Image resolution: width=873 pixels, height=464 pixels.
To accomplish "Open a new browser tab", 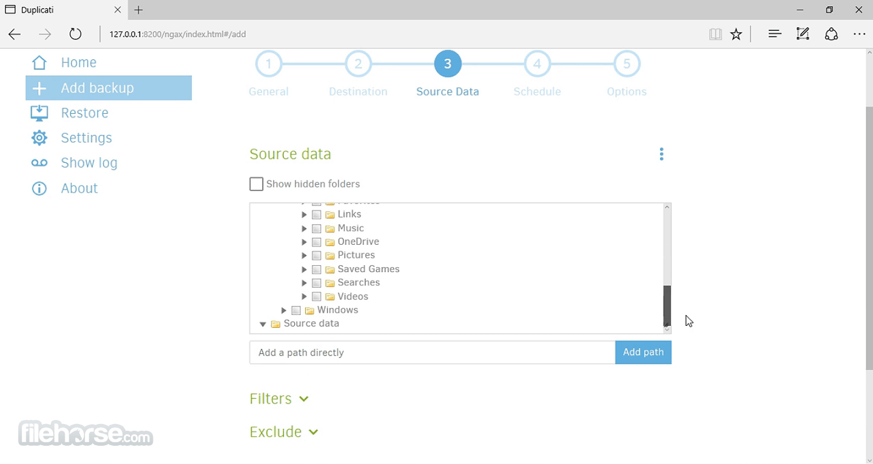I will pos(138,10).
